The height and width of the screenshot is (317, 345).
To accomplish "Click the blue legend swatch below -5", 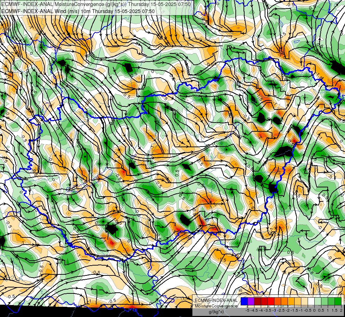I will point(244,301).
